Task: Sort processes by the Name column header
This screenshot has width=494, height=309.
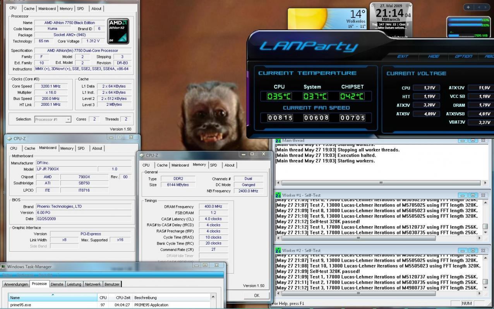Action: (53, 297)
